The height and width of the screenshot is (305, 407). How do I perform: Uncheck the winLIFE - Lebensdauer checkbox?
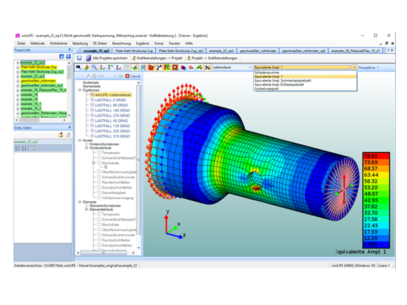(x=92, y=95)
